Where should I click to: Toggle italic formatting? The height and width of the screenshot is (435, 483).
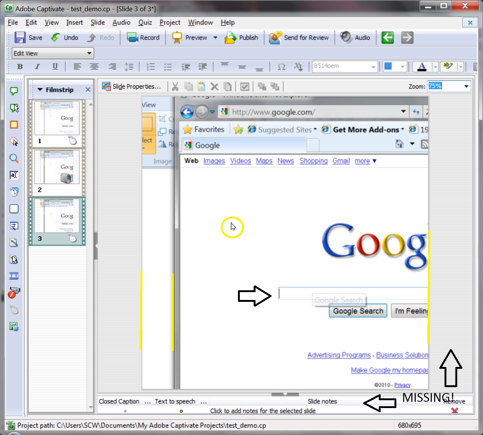tap(37, 67)
